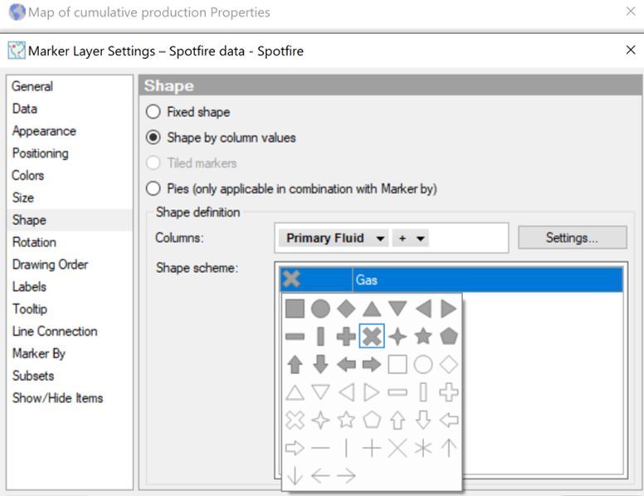Select the Gas row in shape scheme

click(485, 280)
